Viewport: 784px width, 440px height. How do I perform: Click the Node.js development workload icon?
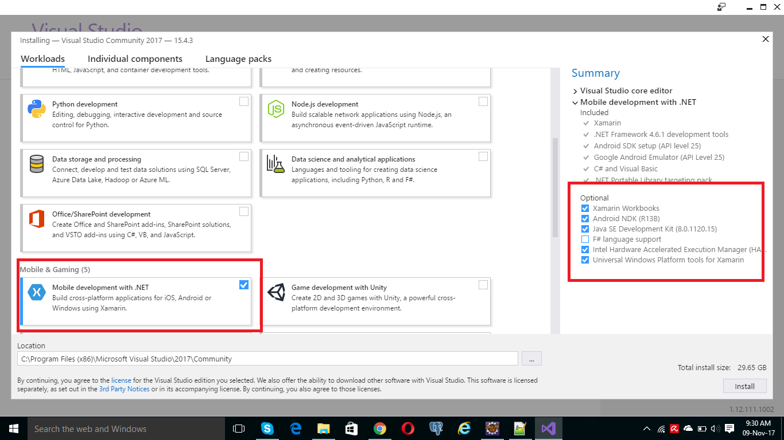[x=276, y=108]
